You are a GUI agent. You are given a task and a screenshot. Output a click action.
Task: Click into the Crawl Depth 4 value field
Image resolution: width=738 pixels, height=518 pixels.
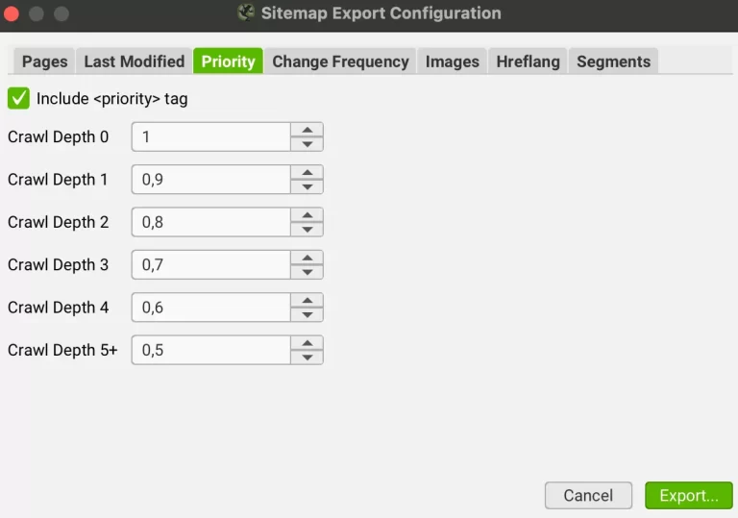211,308
